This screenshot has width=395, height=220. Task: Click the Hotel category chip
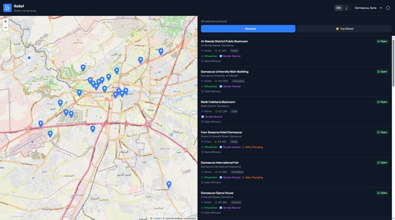click(234, 142)
